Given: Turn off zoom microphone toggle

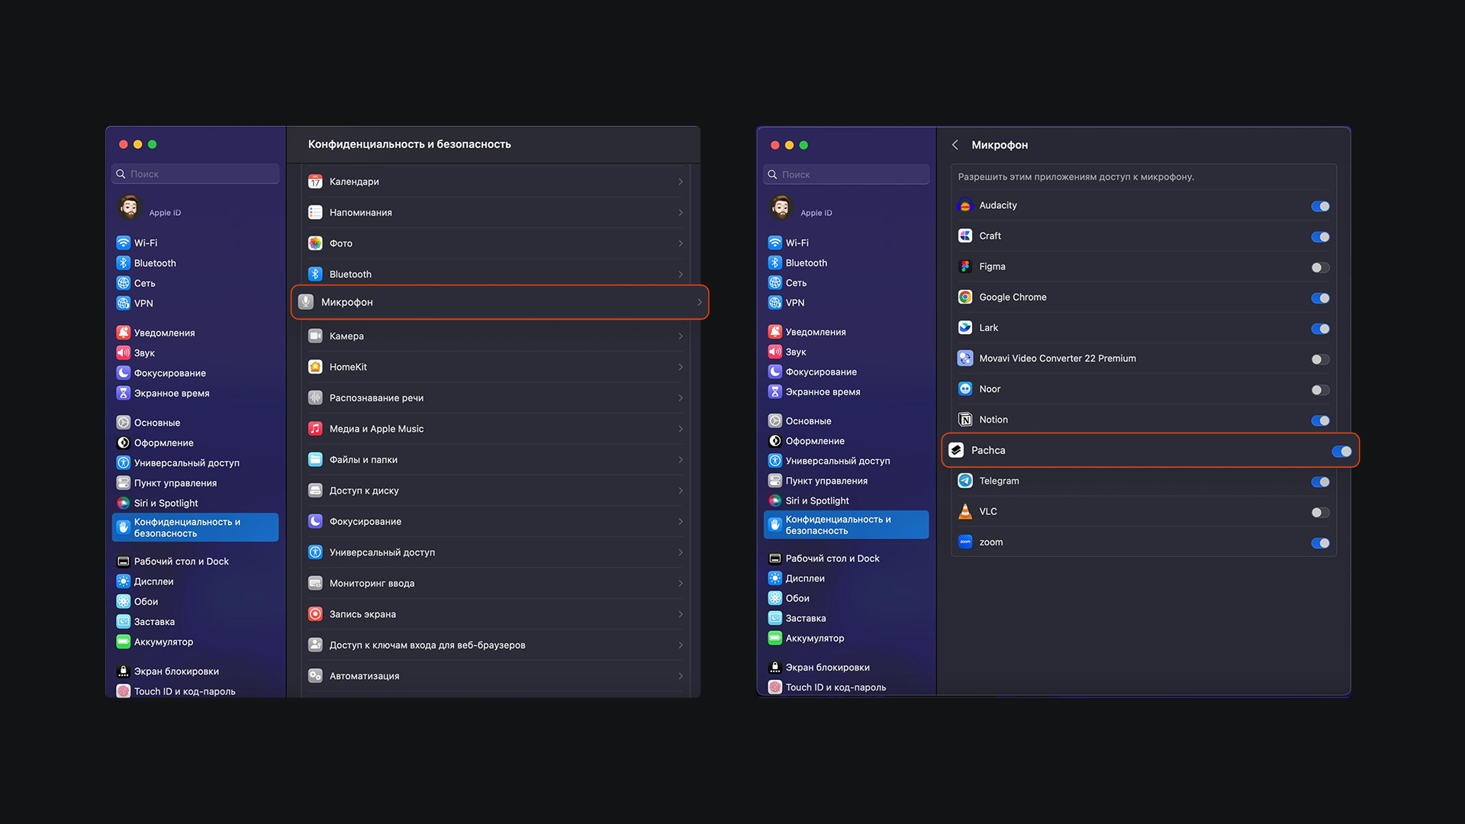Looking at the screenshot, I should [1320, 543].
